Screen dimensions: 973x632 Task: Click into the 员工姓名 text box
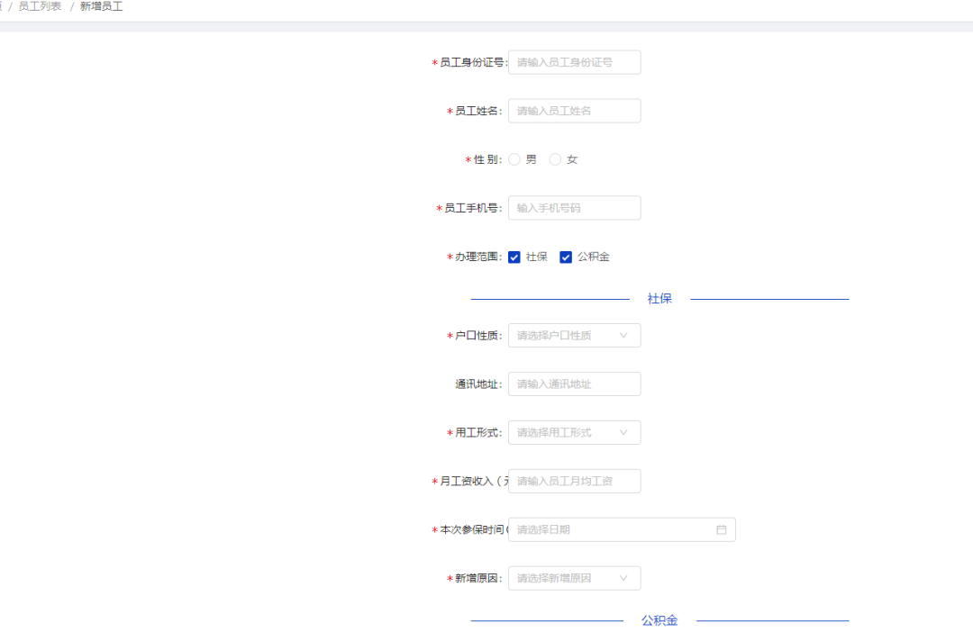tap(574, 111)
